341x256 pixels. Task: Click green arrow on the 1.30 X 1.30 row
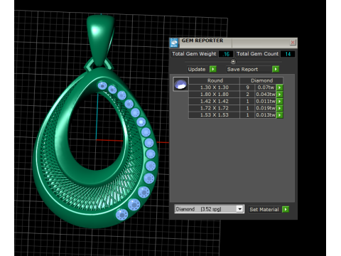tap(280, 87)
